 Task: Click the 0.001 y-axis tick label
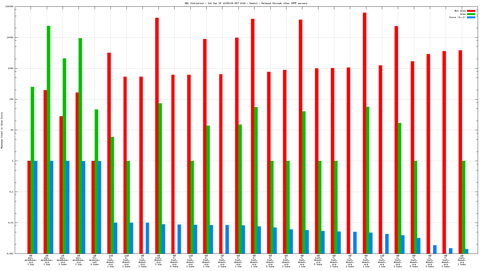[x=10, y=254]
